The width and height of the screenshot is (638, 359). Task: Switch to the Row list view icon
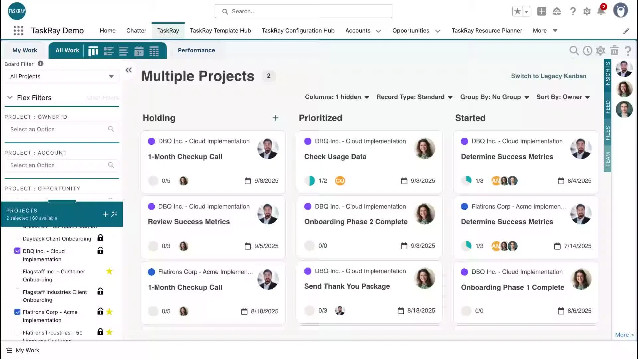click(x=124, y=51)
